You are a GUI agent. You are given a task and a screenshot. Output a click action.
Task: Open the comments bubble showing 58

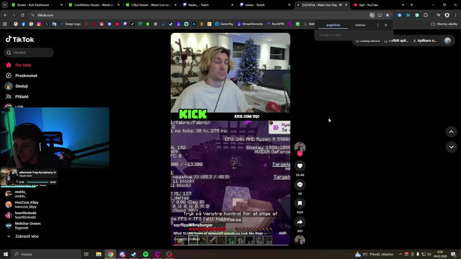click(300, 185)
